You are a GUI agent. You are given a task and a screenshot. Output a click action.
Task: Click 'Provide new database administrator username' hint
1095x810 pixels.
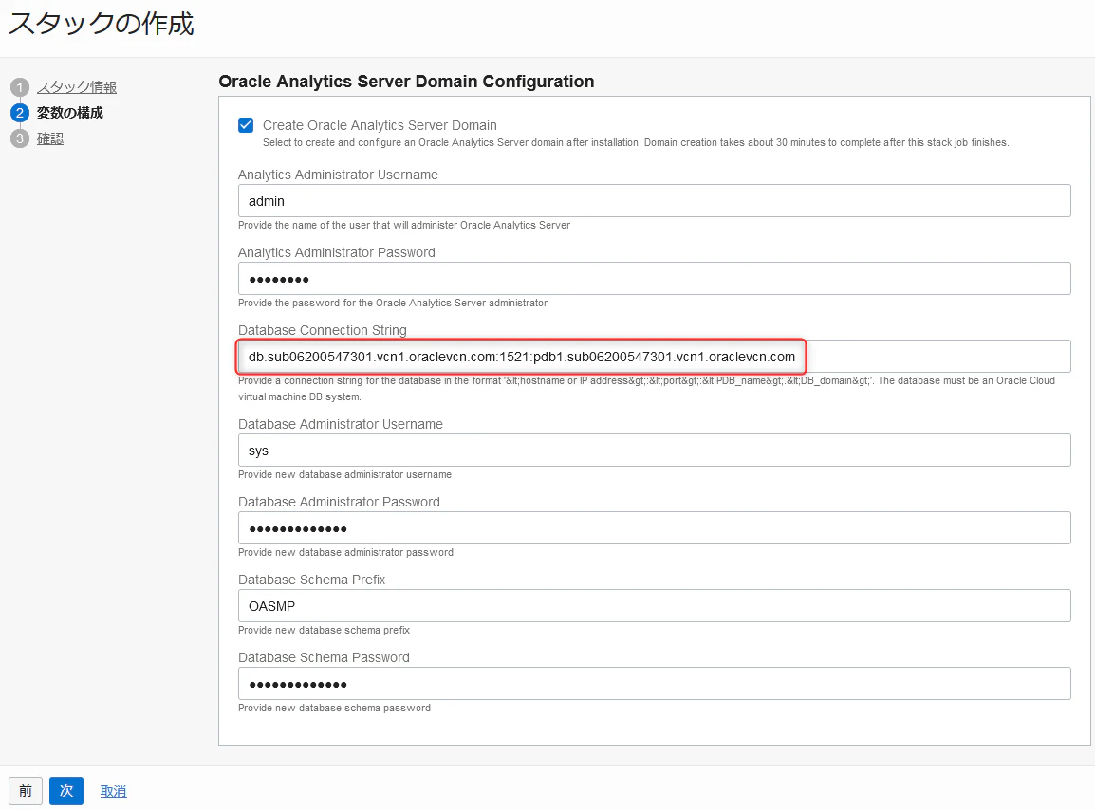(x=345, y=475)
